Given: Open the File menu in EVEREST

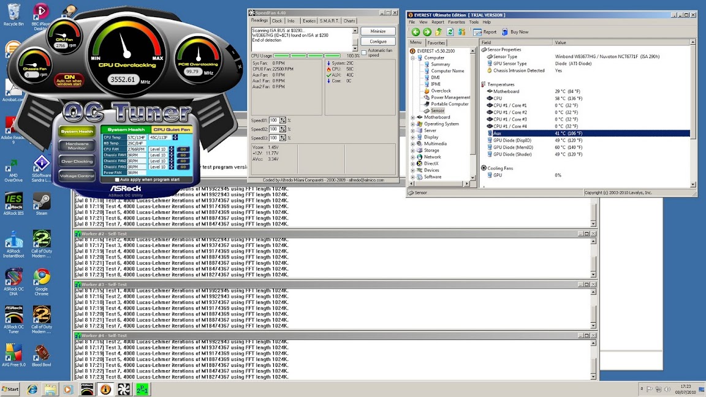Looking at the screenshot, I should click(412, 22).
